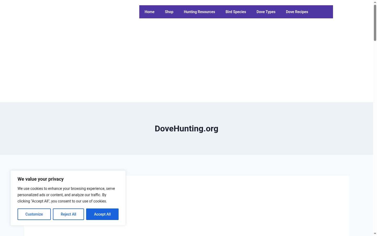377x236 pixels.
Task: Visit the Dove Recipes page
Action: 297,12
